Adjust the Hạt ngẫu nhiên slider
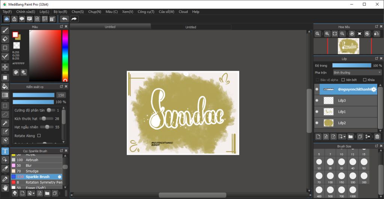This screenshot has width=384, height=199. (x=46, y=127)
